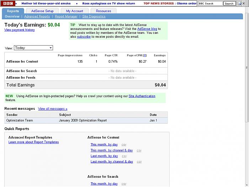Click View payment history link
This screenshot has height=187, width=249.
click(x=20, y=30)
